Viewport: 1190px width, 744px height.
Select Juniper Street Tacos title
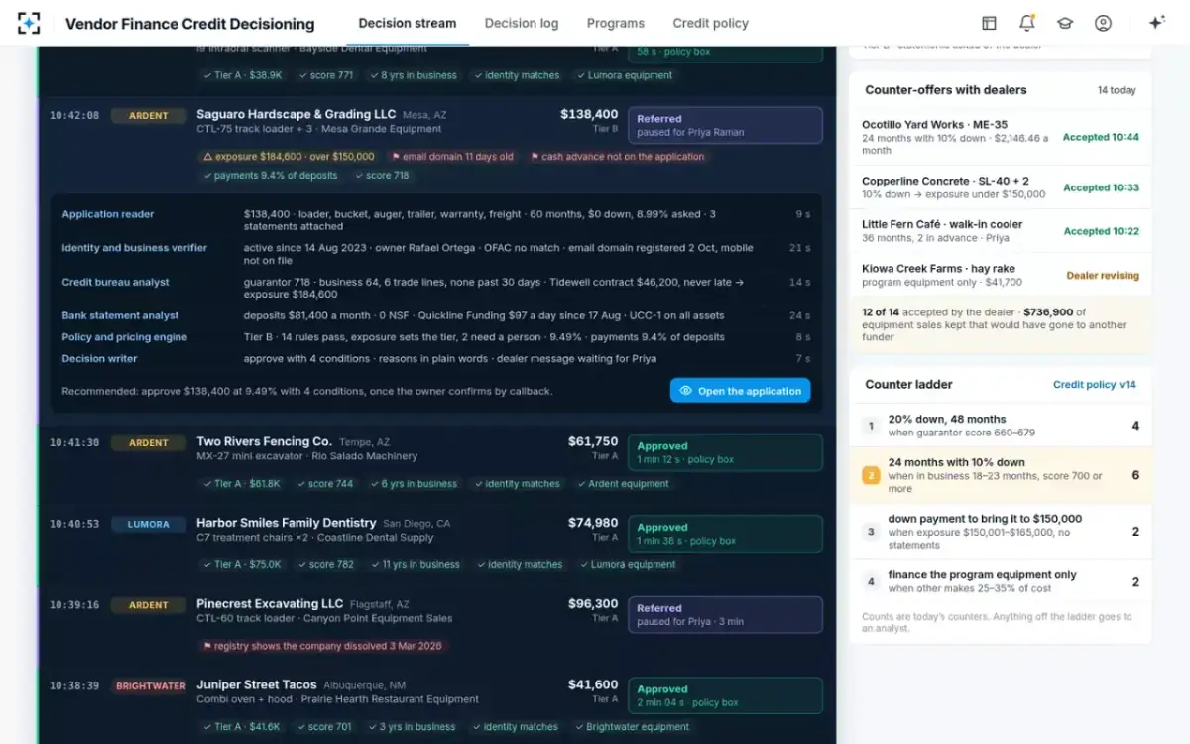257,684
